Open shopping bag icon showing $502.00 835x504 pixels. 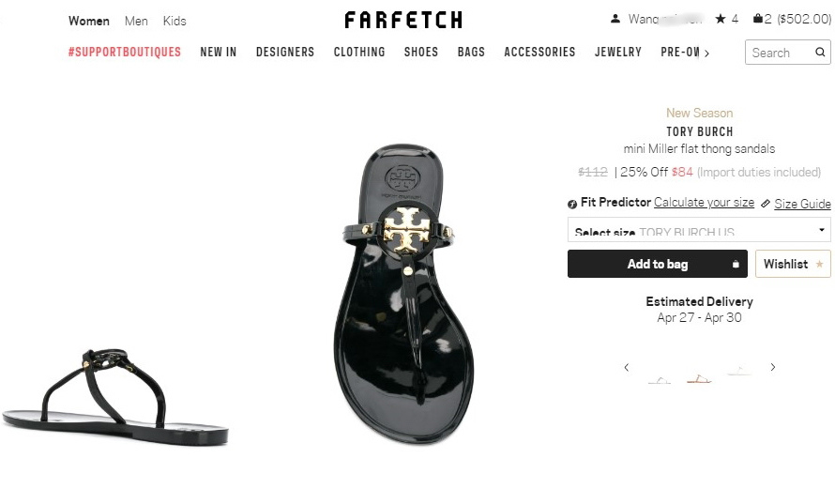pyautogui.click(x=758, y=19)
